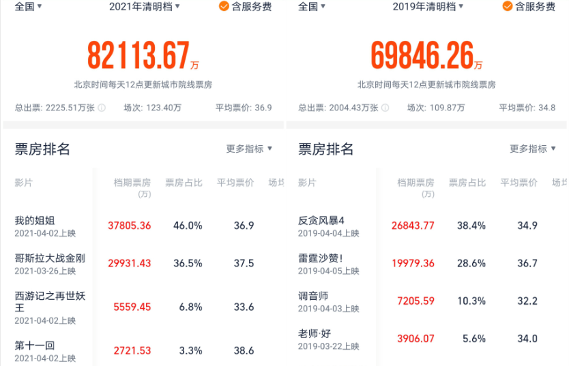Open 更多指标 dropdown in 2021 ranking
The width and height of the screenshot is (569, 366).
point(249,149)
